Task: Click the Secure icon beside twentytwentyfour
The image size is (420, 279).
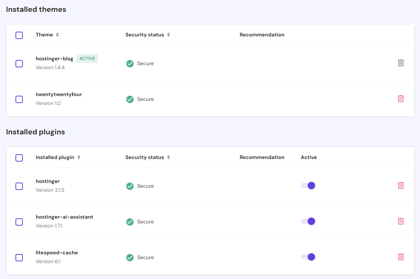Action: coord(130,99)
